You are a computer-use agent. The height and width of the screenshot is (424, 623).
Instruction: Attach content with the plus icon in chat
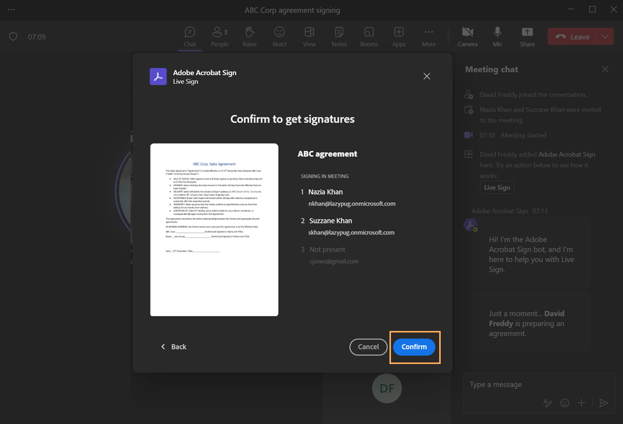tap(581, 403)
